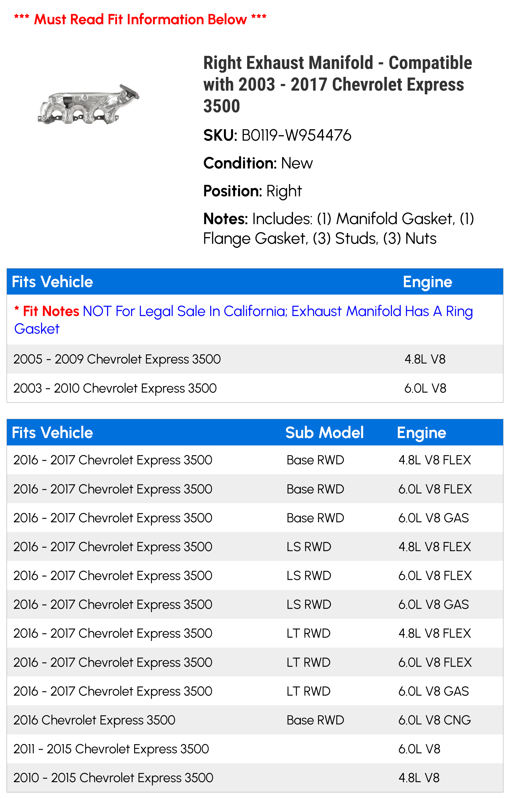Select the 2011 - 2015 Express 3500 row

(x=255, y=748)
